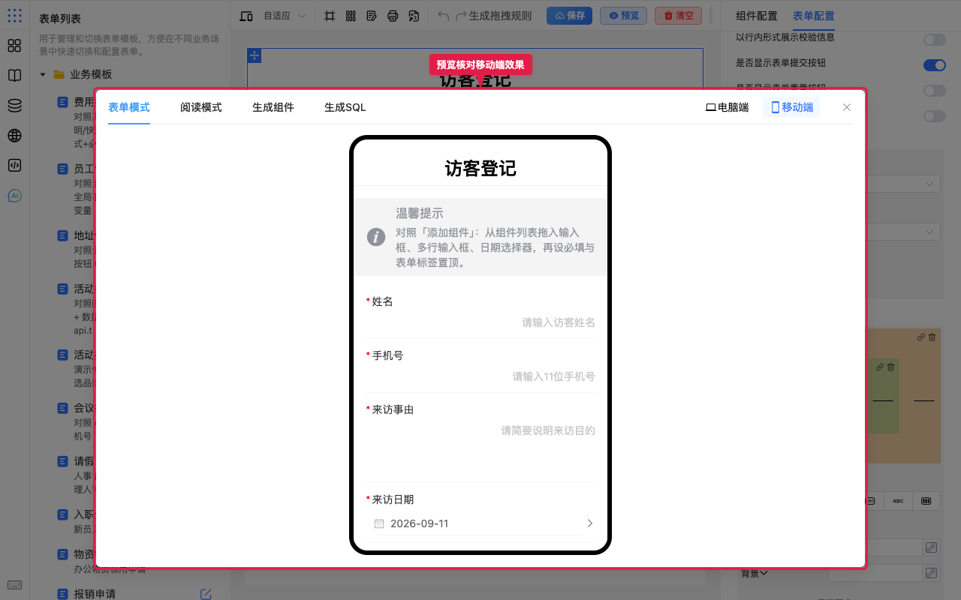Open the dotted grid app menu icon
Image resolution: width=961 pixels, height=600 pixels.
pyautogui.click(x=14, y=16)
